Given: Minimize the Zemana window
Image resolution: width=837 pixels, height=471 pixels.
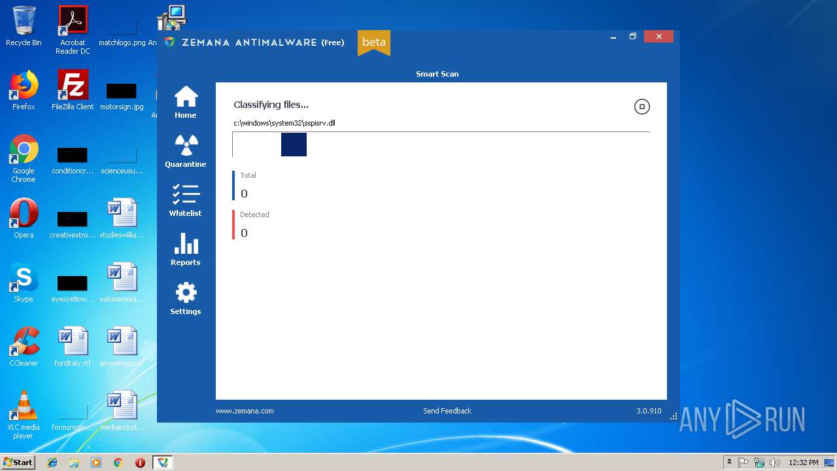Looking at the screenshot, I should [x=613, y=37].
